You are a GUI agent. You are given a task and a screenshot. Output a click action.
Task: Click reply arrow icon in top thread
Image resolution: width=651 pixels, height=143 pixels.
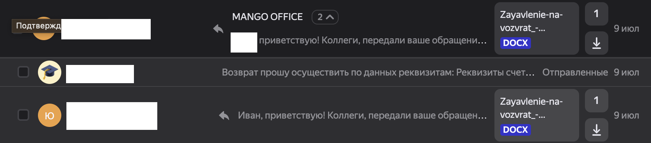coord(218,29)
